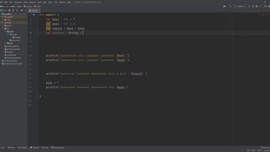
Task: Select Sand.kt file in the project tree
Action: pos(16,38)
